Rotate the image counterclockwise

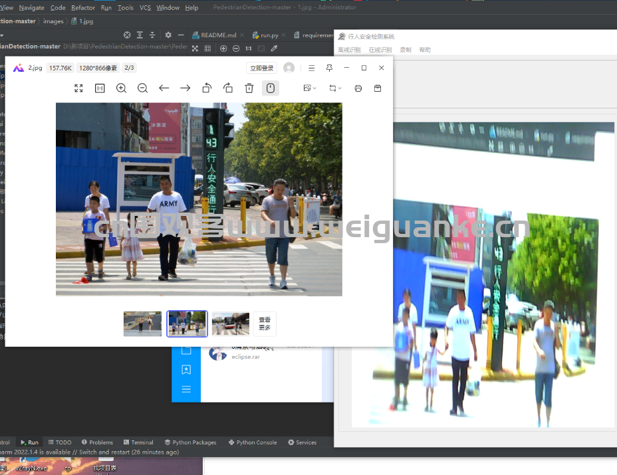207,88
